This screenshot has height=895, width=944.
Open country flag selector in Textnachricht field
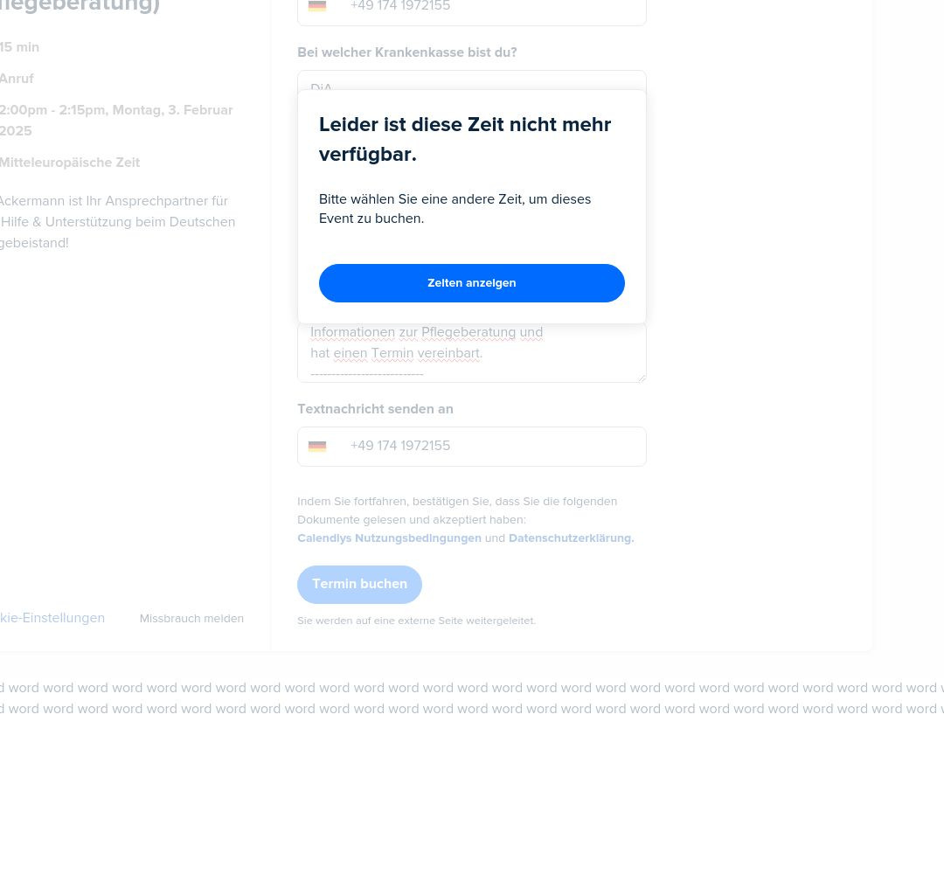317,446
